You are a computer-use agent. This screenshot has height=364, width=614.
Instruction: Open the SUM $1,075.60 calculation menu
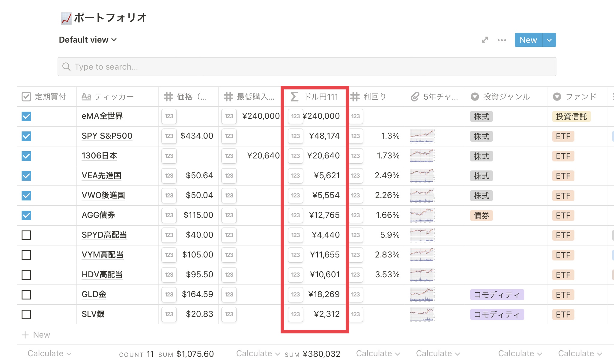tap(186, 354)
